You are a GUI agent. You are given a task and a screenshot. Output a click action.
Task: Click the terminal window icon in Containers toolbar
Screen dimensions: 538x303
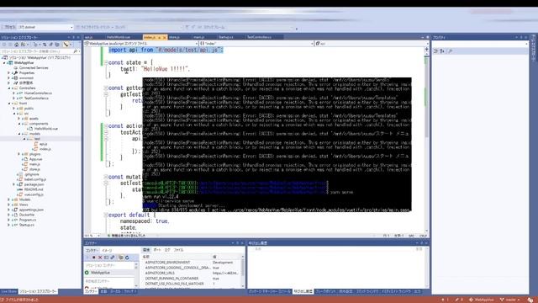click(107, 258)
